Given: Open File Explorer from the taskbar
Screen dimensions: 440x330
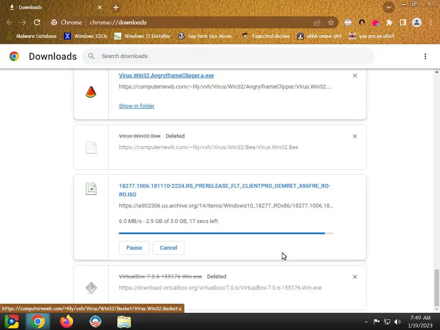Looking at the screenshot, I should (x=124, y=321).
